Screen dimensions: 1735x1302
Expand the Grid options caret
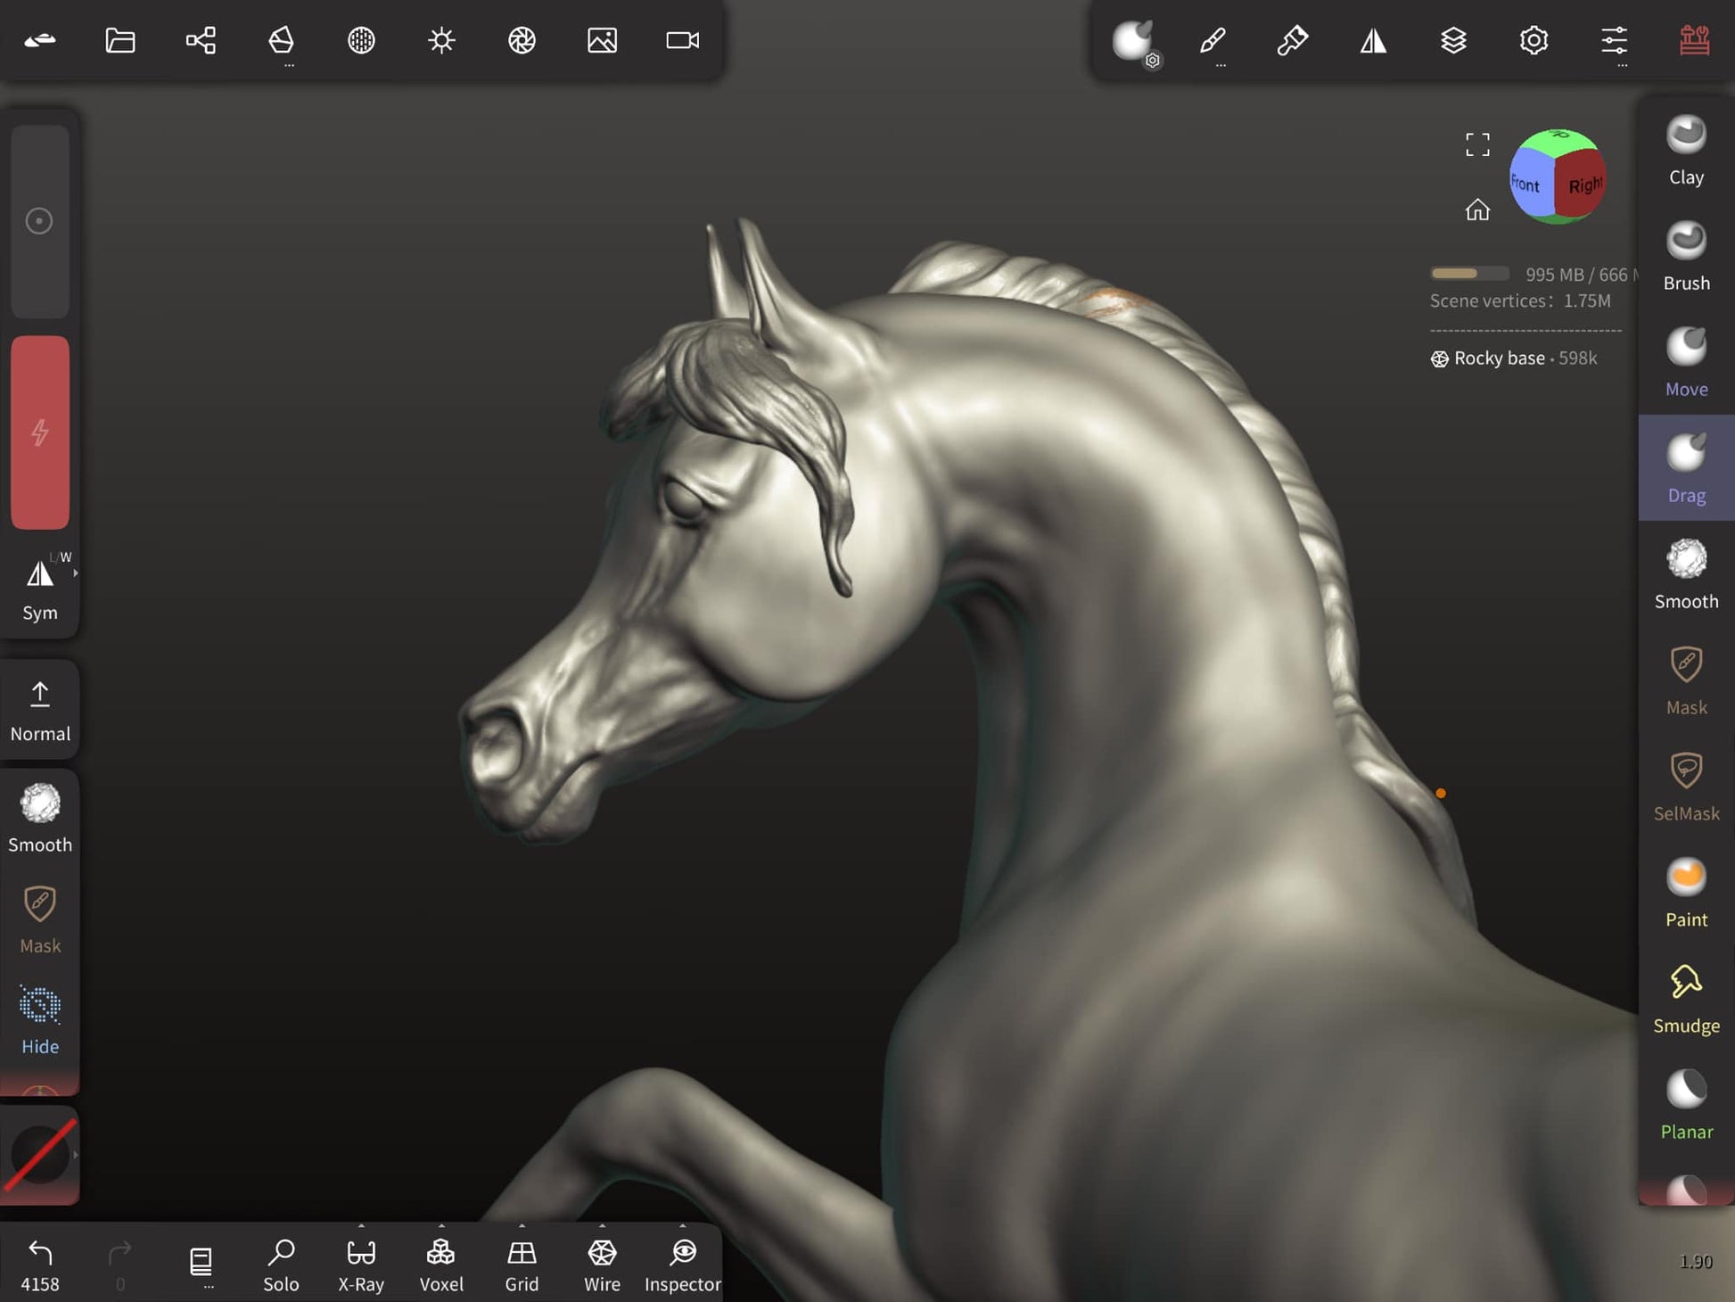click(x=522, y=1226)
